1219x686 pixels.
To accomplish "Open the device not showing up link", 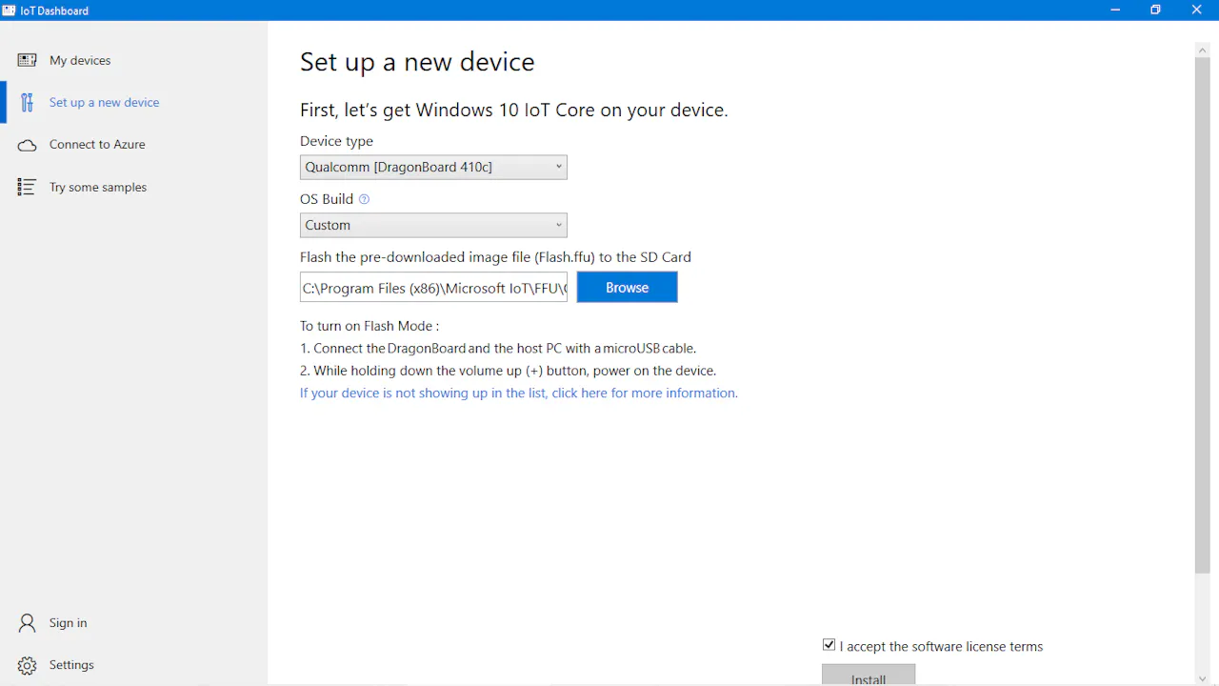I will [518, 393].
